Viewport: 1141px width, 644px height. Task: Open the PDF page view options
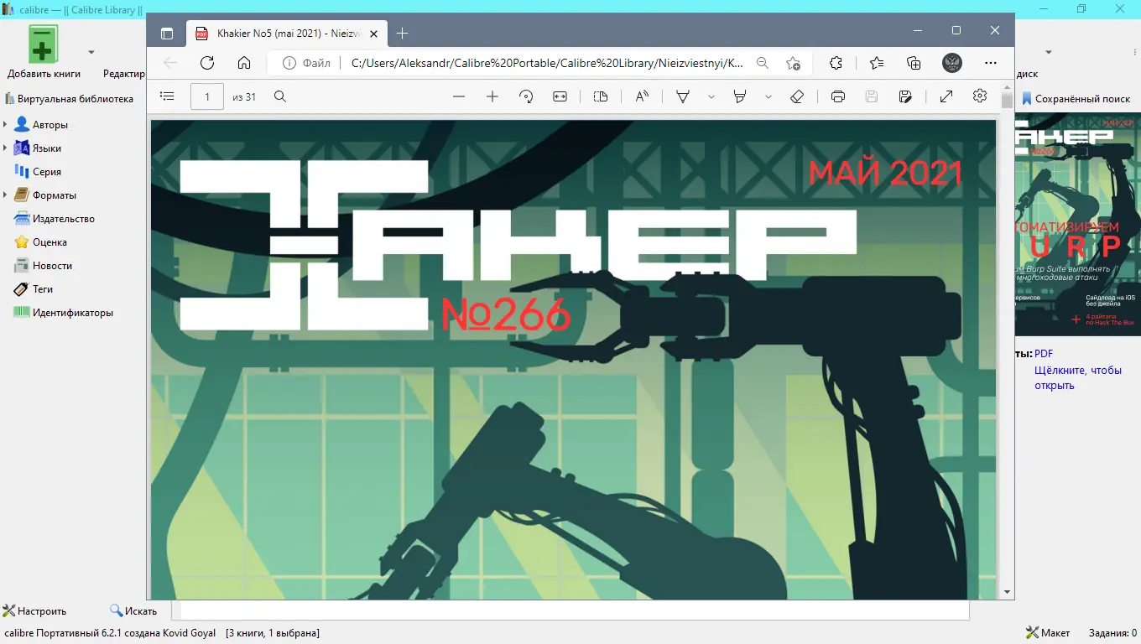point(601,96)
